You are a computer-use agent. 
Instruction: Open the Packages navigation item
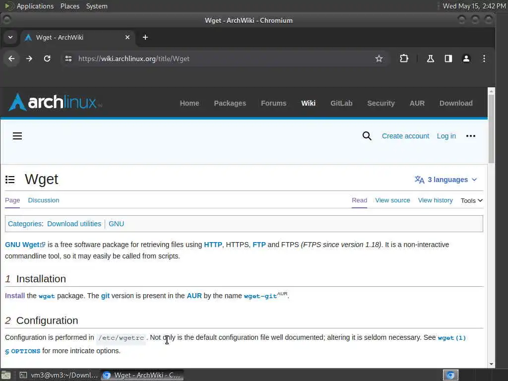pyautogui.click(x=230, y=103)
